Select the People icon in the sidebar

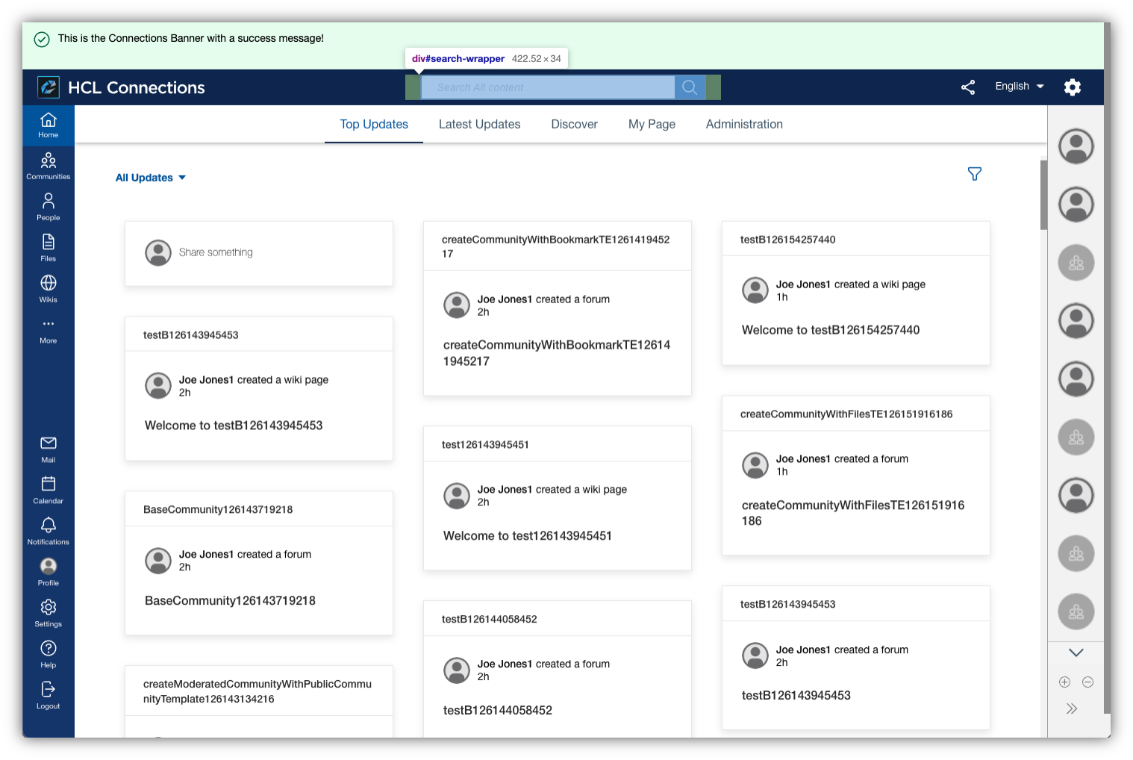pos(48,205)
